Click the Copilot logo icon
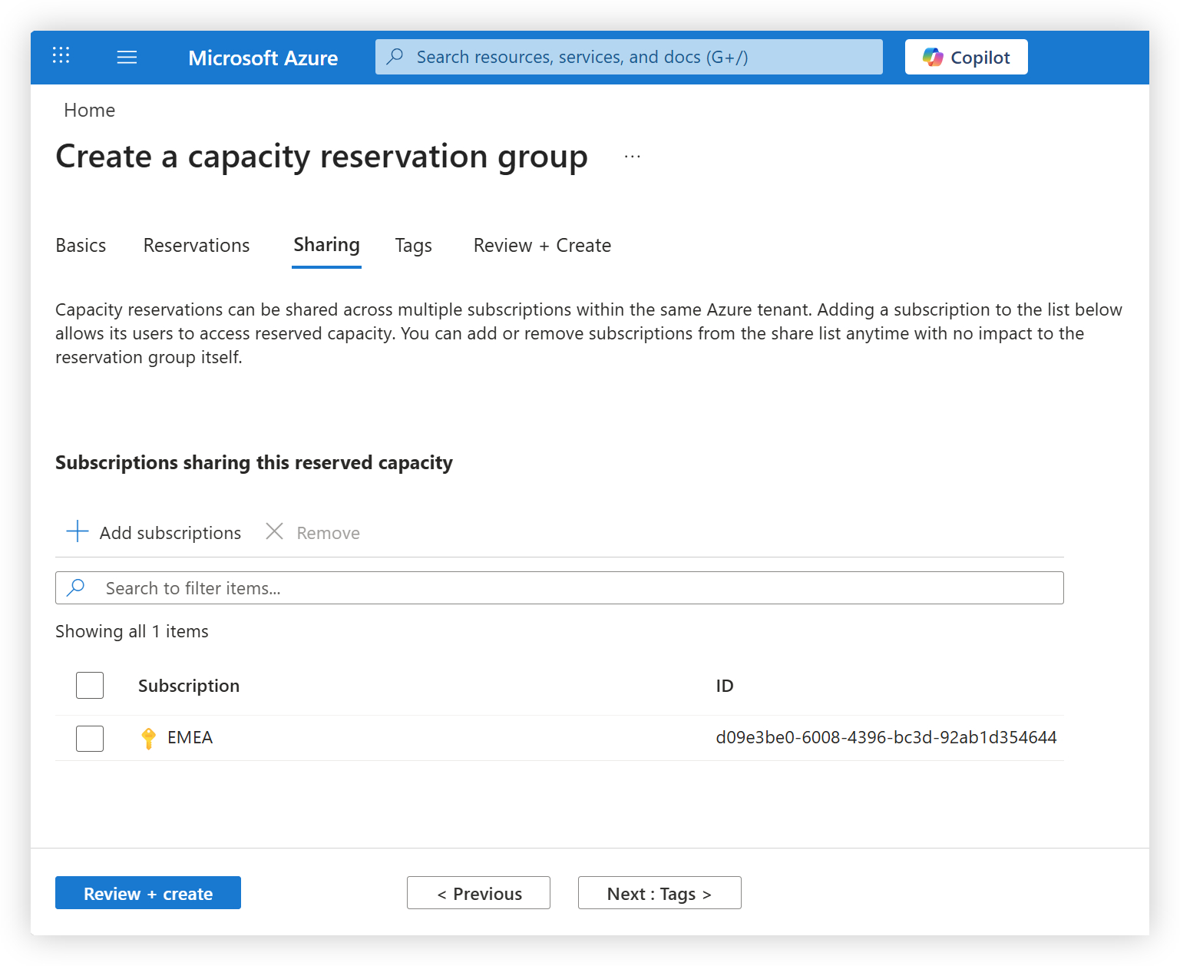1180x966 pixels. click(933, 57)
